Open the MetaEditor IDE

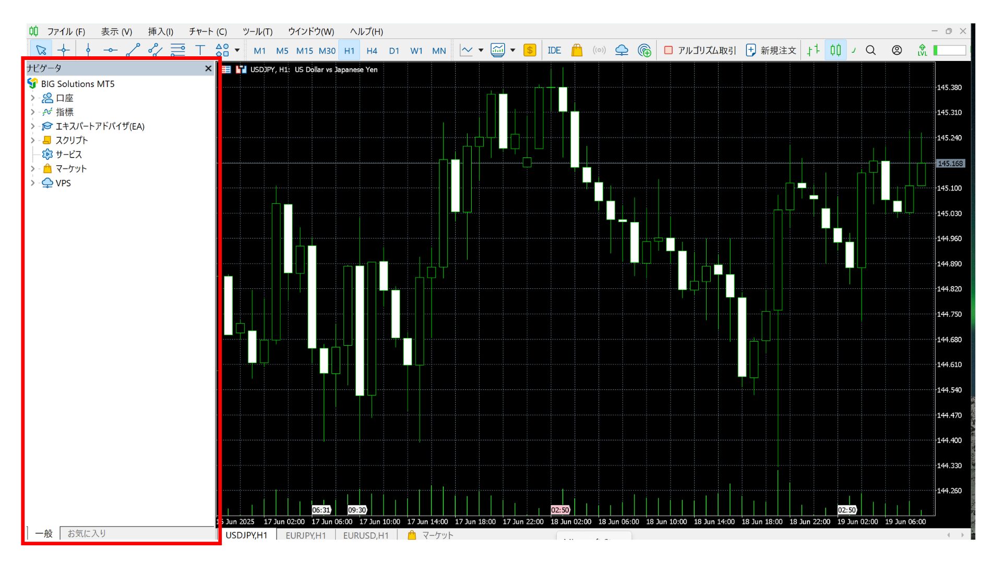[554, 50]
